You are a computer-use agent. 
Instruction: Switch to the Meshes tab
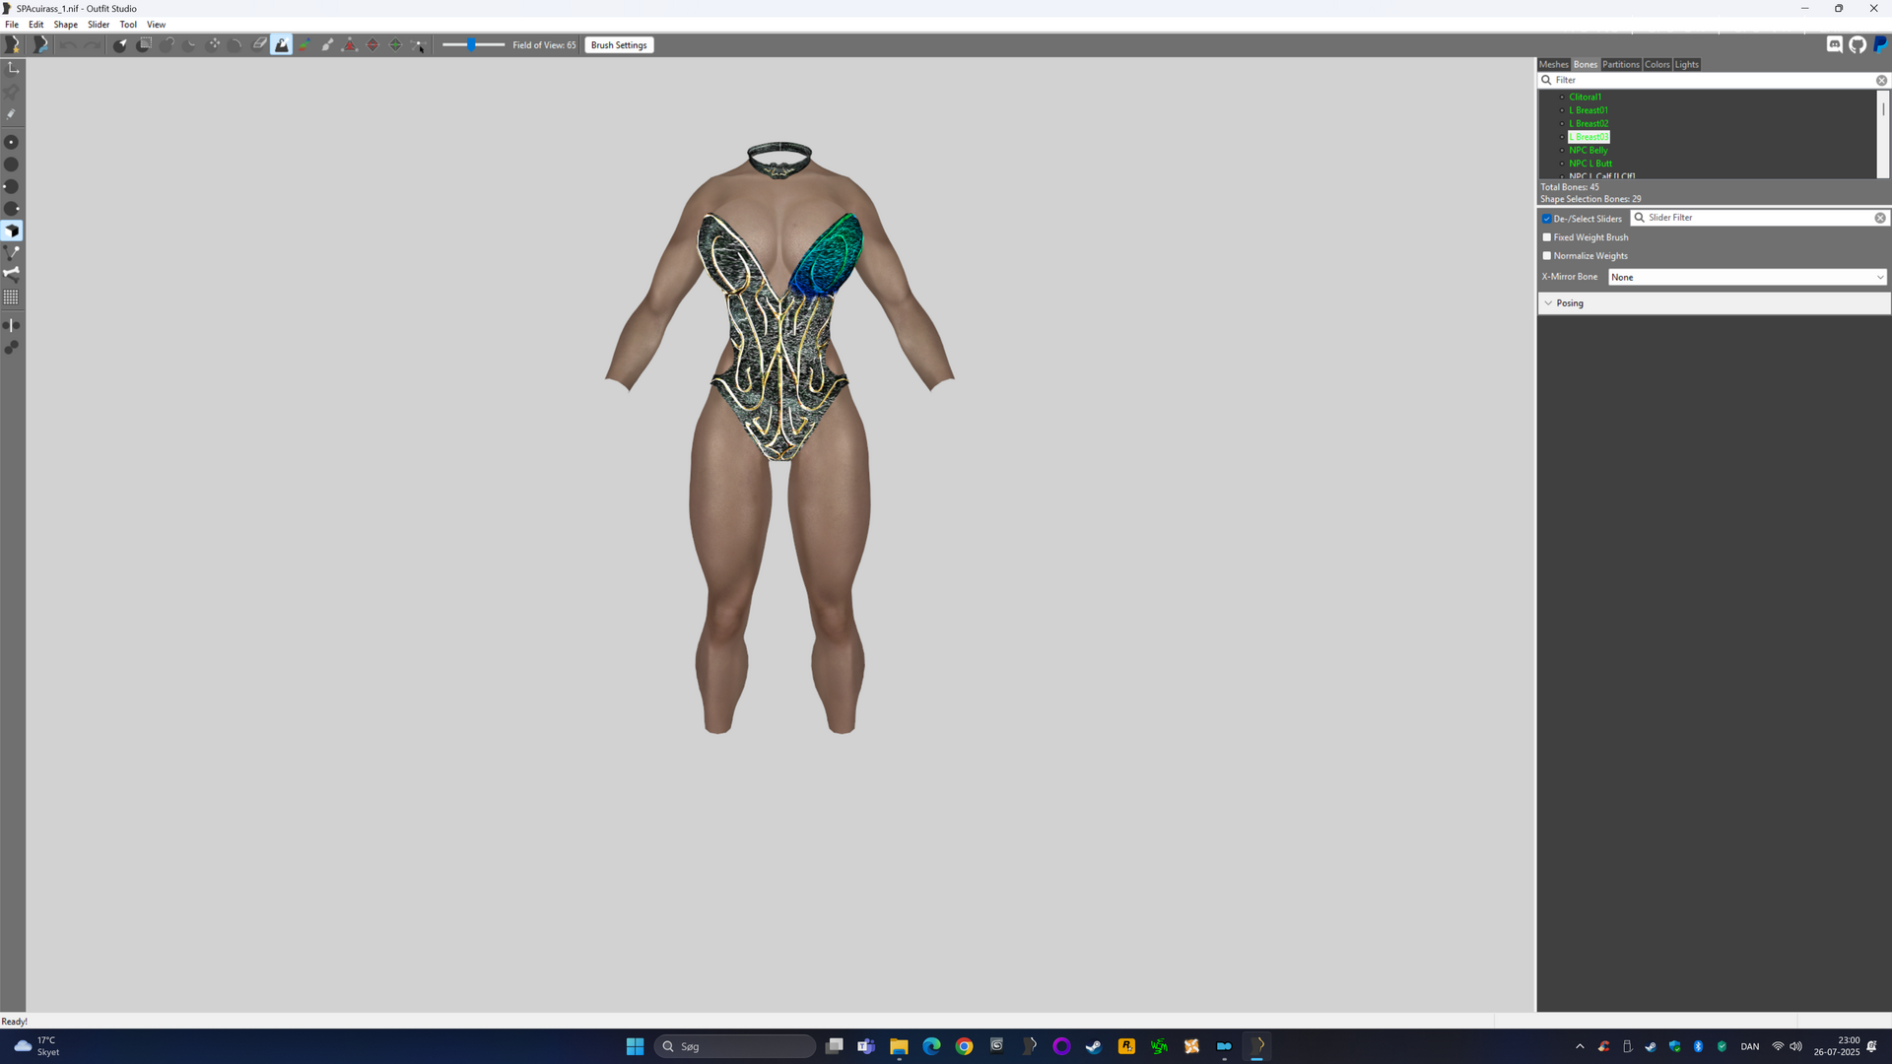(1554, 65)
